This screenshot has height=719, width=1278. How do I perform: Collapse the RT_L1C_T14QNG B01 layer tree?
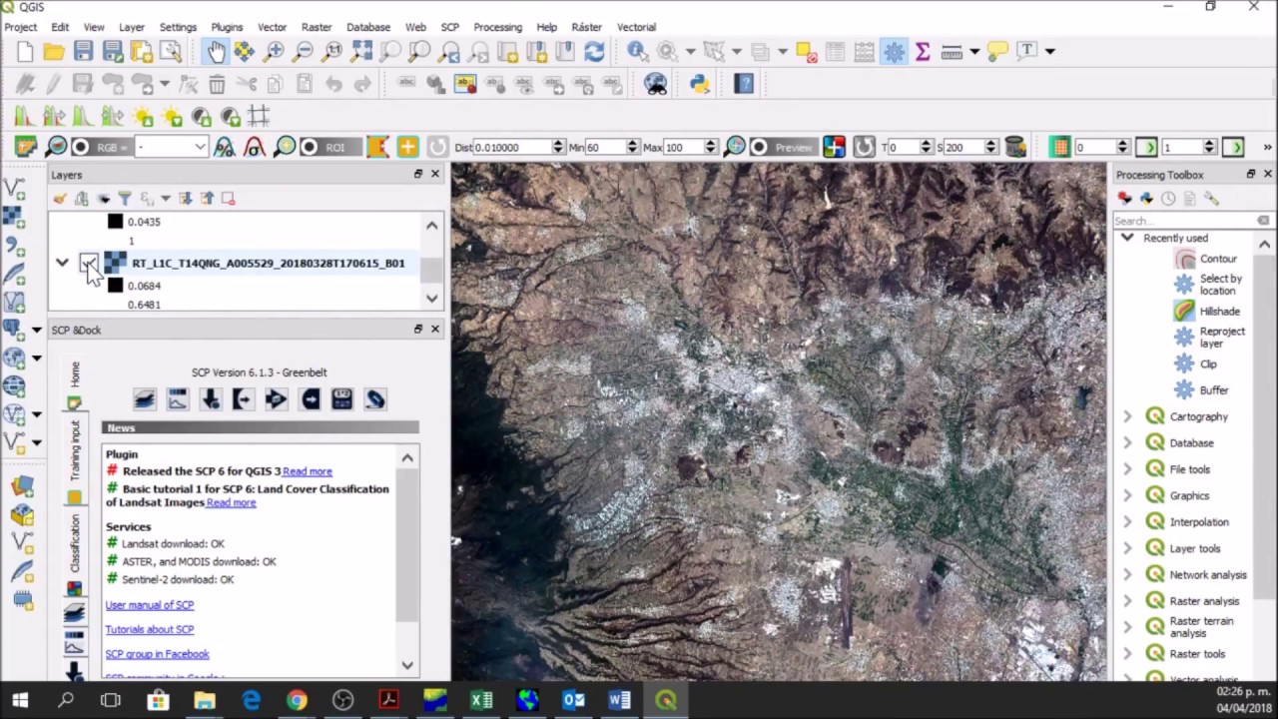62,264
